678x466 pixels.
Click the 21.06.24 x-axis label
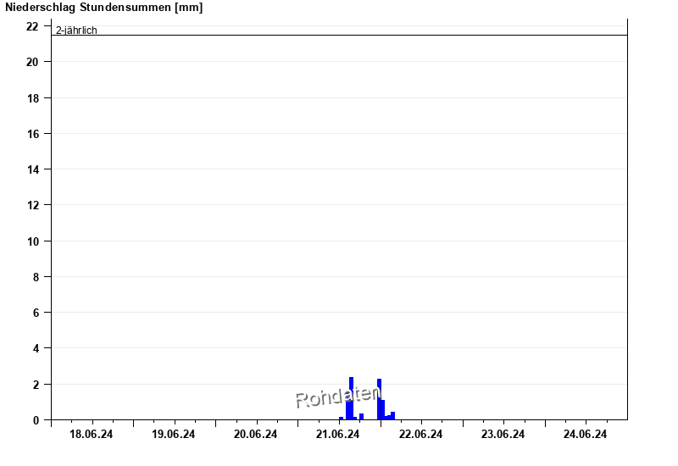(x=338, y=435)
